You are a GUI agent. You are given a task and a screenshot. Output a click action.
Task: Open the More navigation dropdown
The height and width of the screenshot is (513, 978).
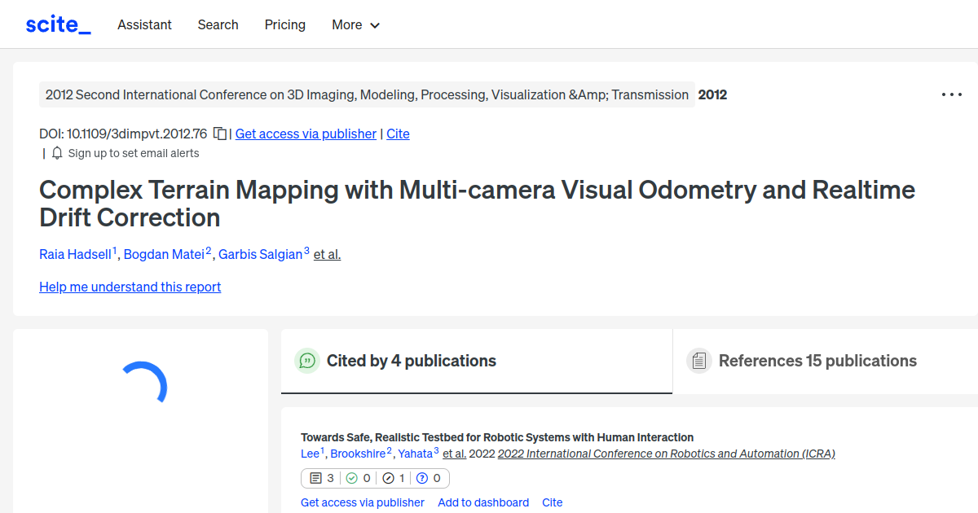pos(355,25)
